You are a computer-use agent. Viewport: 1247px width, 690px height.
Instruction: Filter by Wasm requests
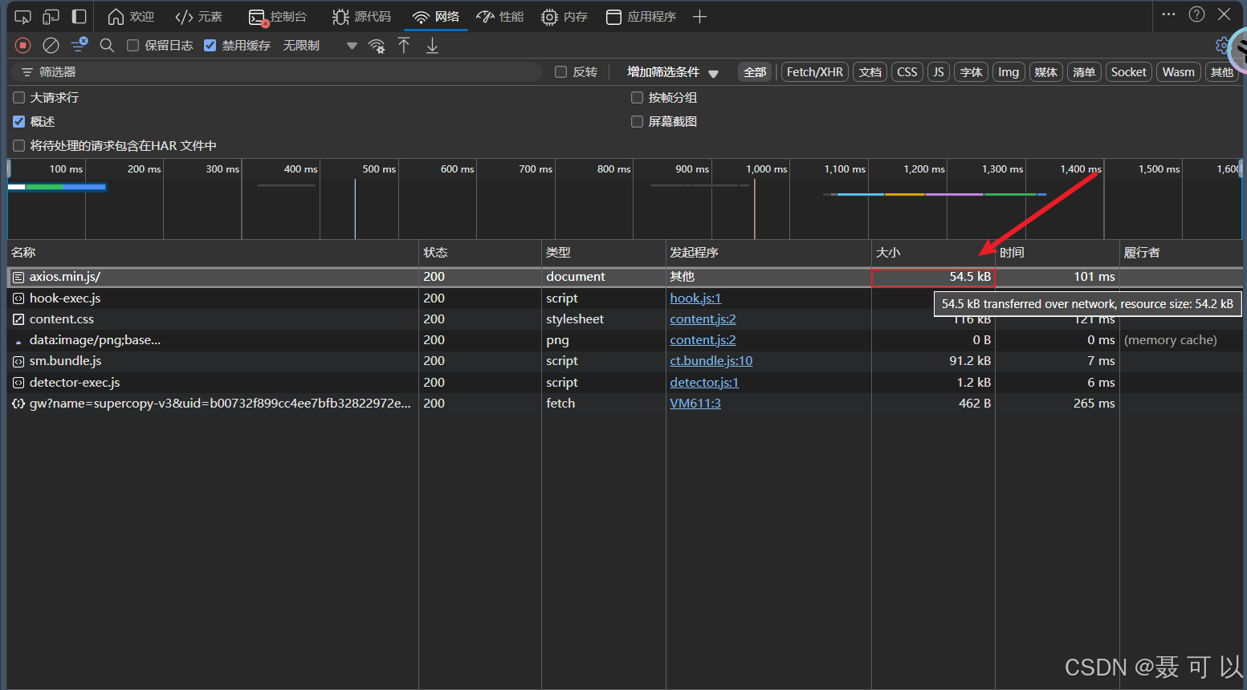coord(1179,72)
